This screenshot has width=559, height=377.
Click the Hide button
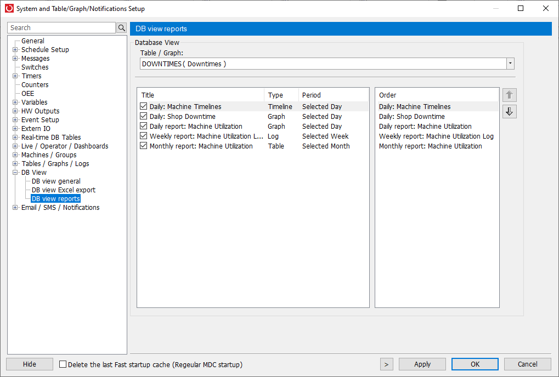pyautogui.click(x=30, y=364)
